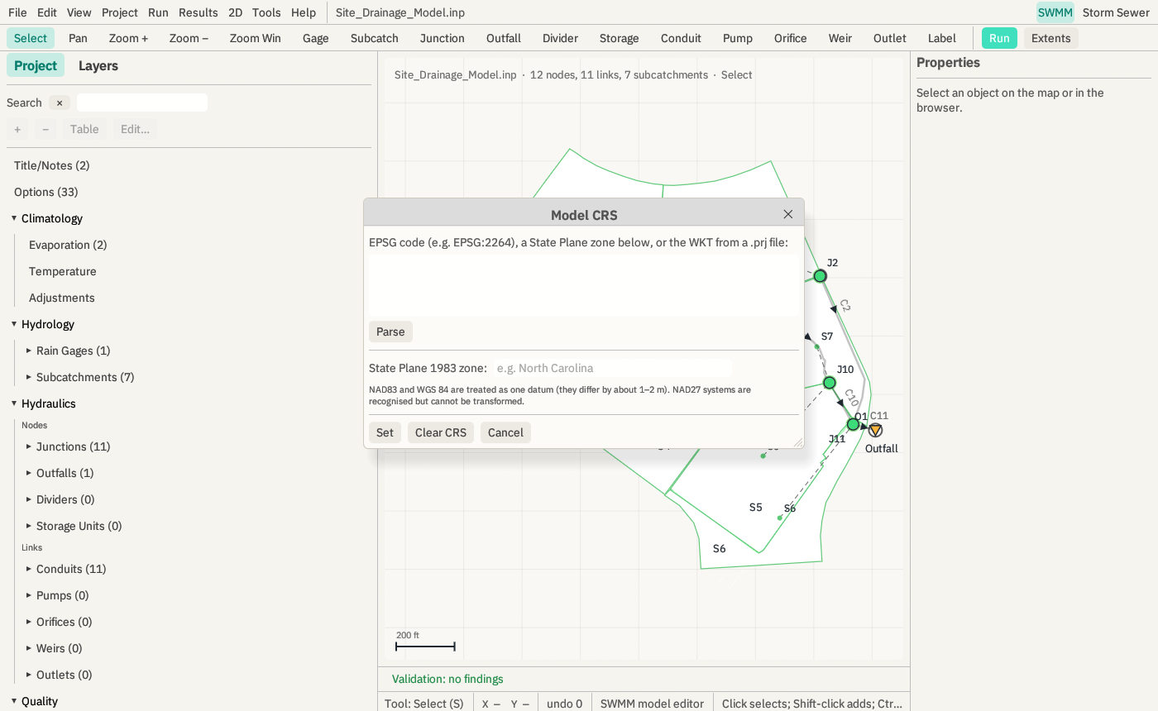Select the Subcatch drawing tool
The width and height of the screenshot is (1158, 711).
[375, 38]
